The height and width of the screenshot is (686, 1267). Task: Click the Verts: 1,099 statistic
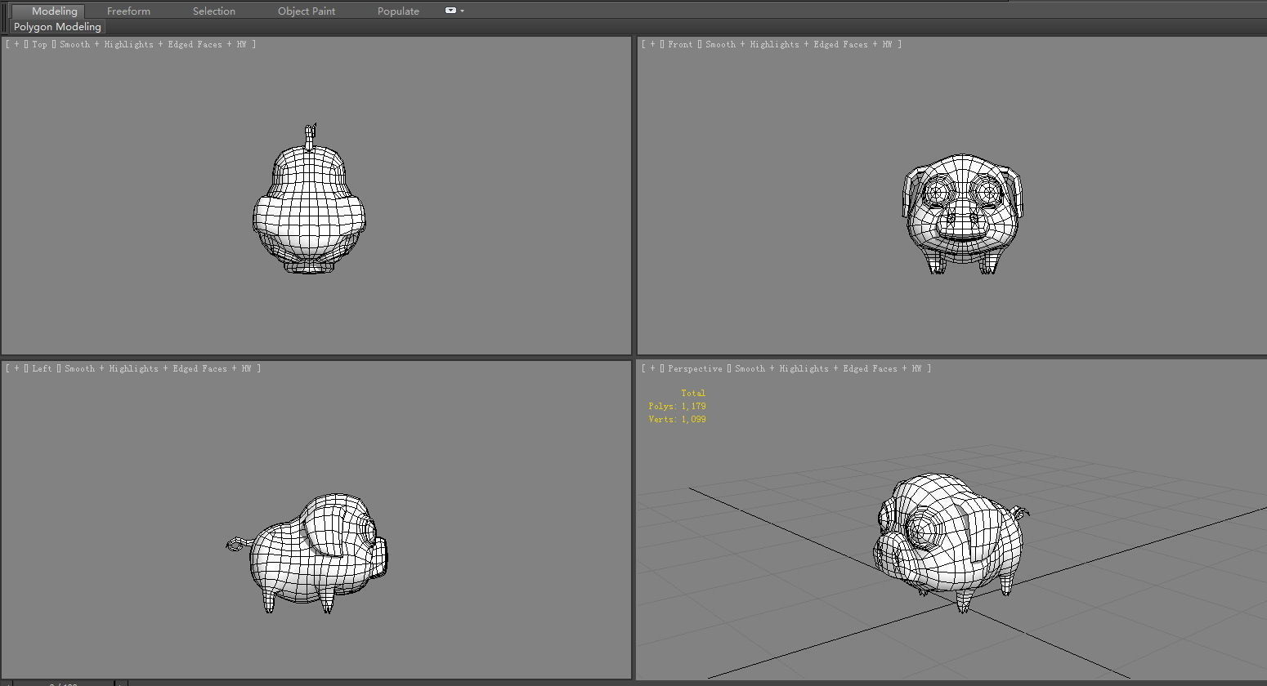coord(678,420)
